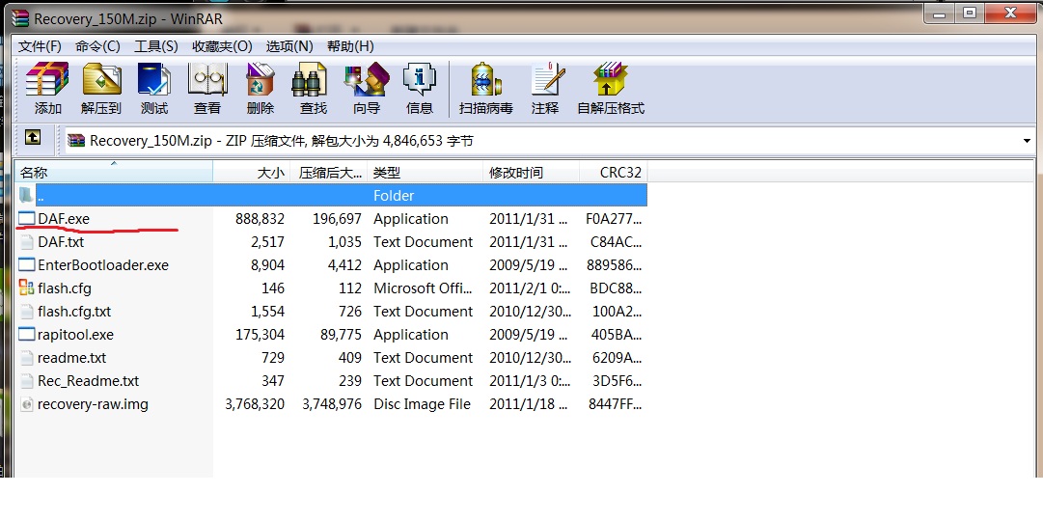Select the Rec_Readme.txt file name
The width and height of the screenshot is (1043, 521).
89,380
